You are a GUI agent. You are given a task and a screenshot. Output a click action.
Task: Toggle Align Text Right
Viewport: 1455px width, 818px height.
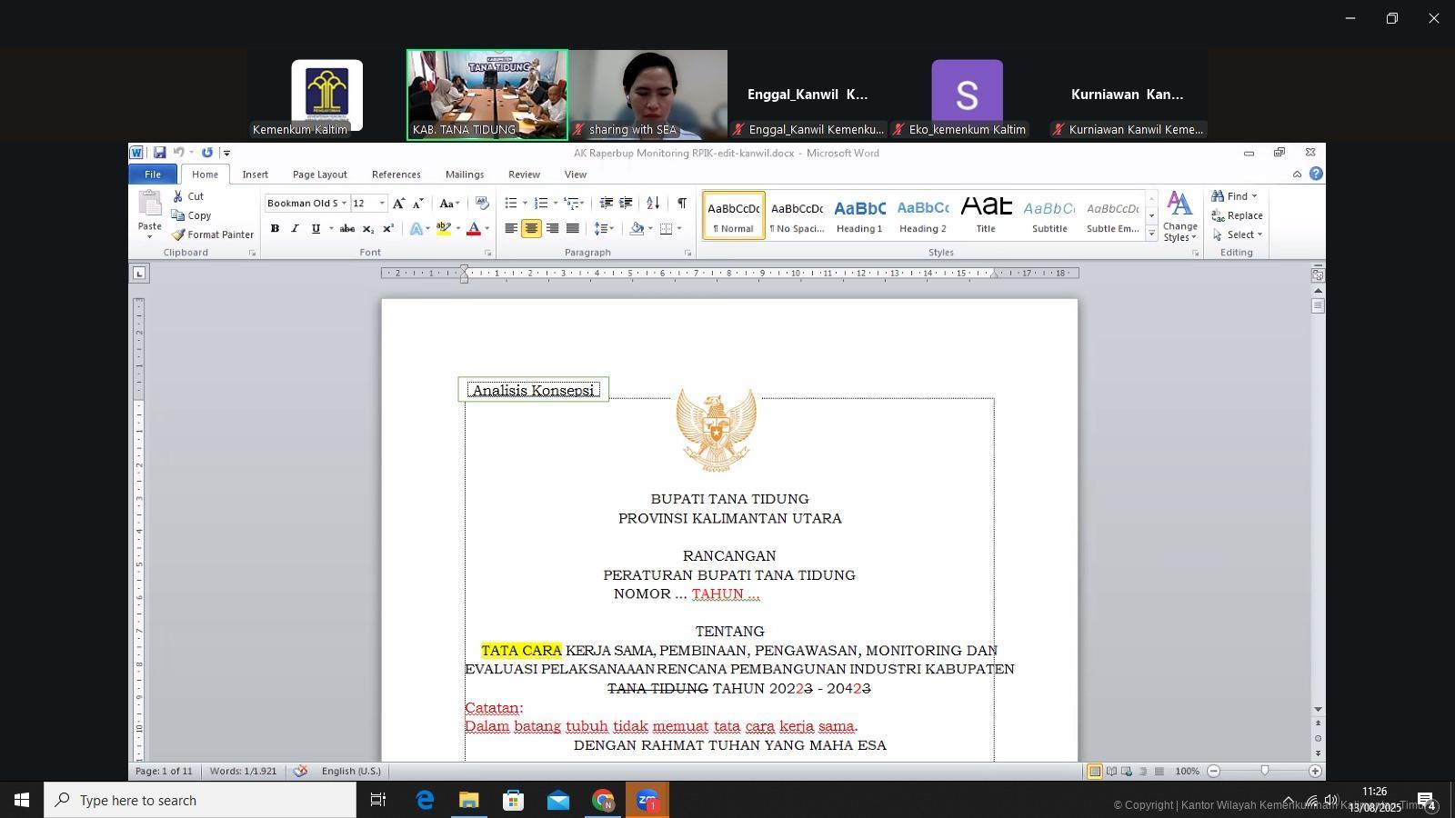tap(552, 229)
